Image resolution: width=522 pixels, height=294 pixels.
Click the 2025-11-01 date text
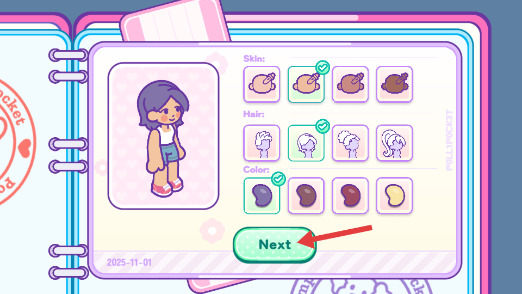[129, 262]
